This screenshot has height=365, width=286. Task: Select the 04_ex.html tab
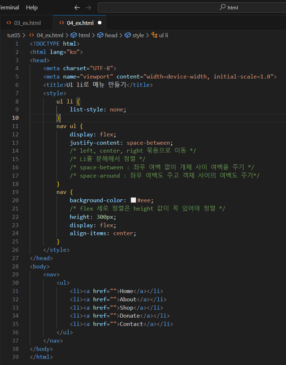click(x=79, y=23)
